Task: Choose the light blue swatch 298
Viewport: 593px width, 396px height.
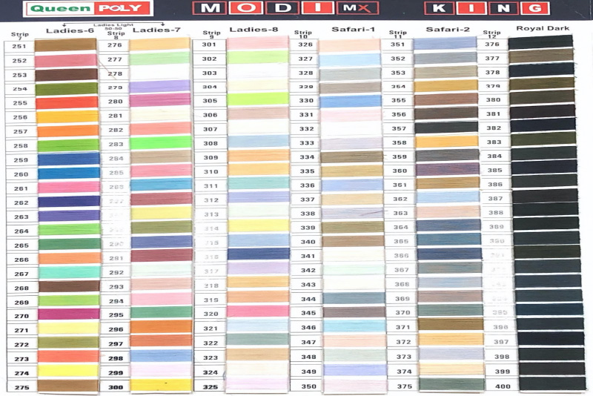Action: tap(162, 356)
